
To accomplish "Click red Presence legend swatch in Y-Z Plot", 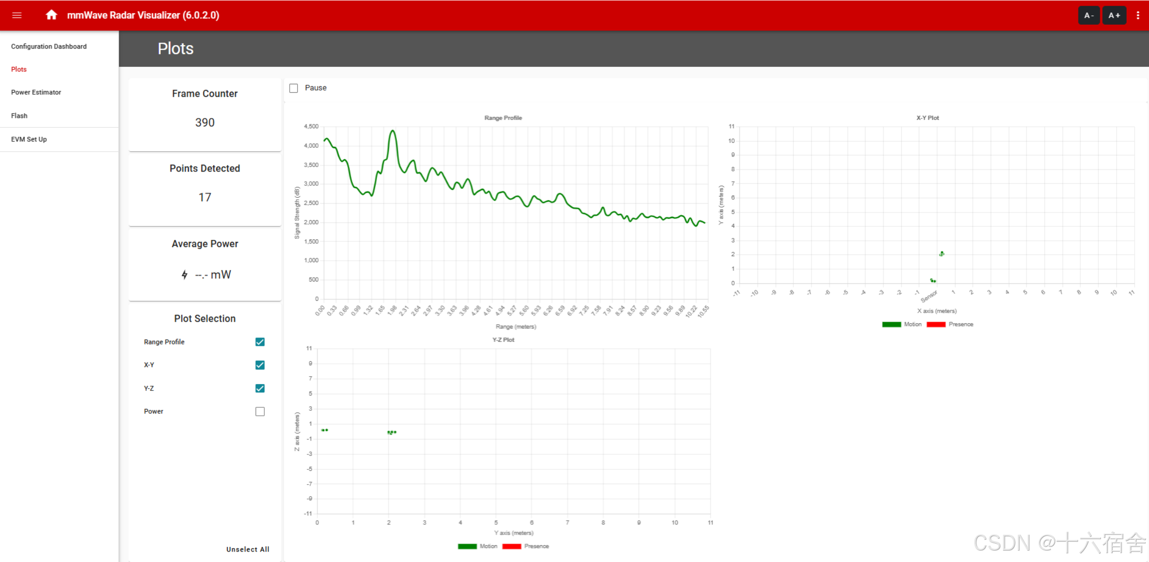I will (x=511, y=546).
